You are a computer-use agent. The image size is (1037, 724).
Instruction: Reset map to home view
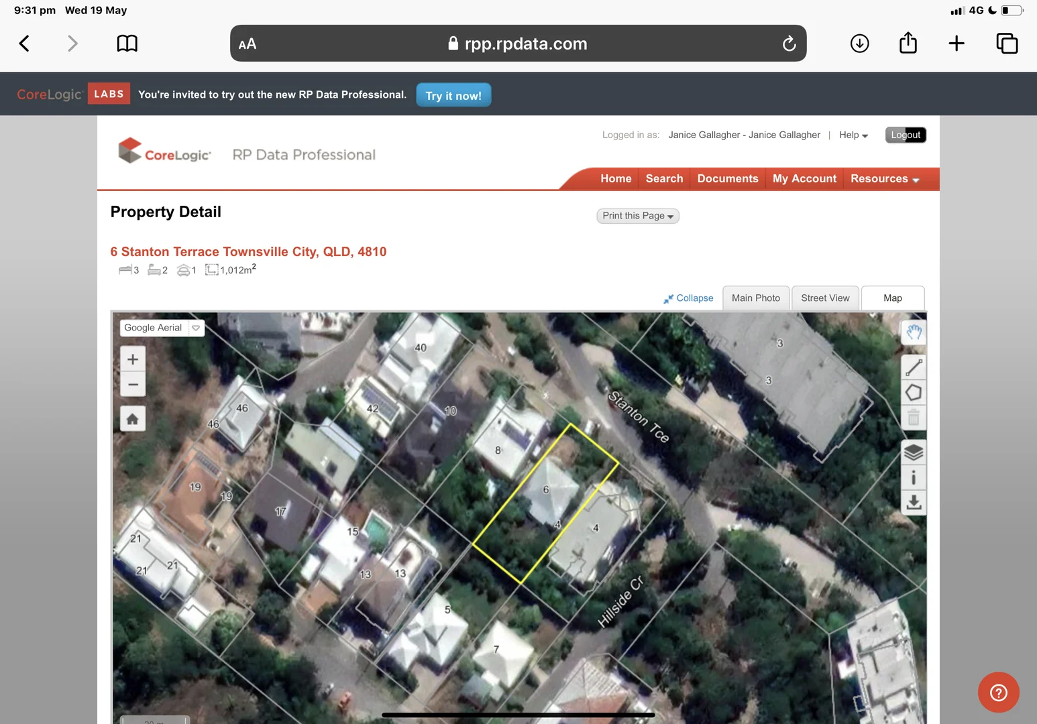[x=133, y=419]
